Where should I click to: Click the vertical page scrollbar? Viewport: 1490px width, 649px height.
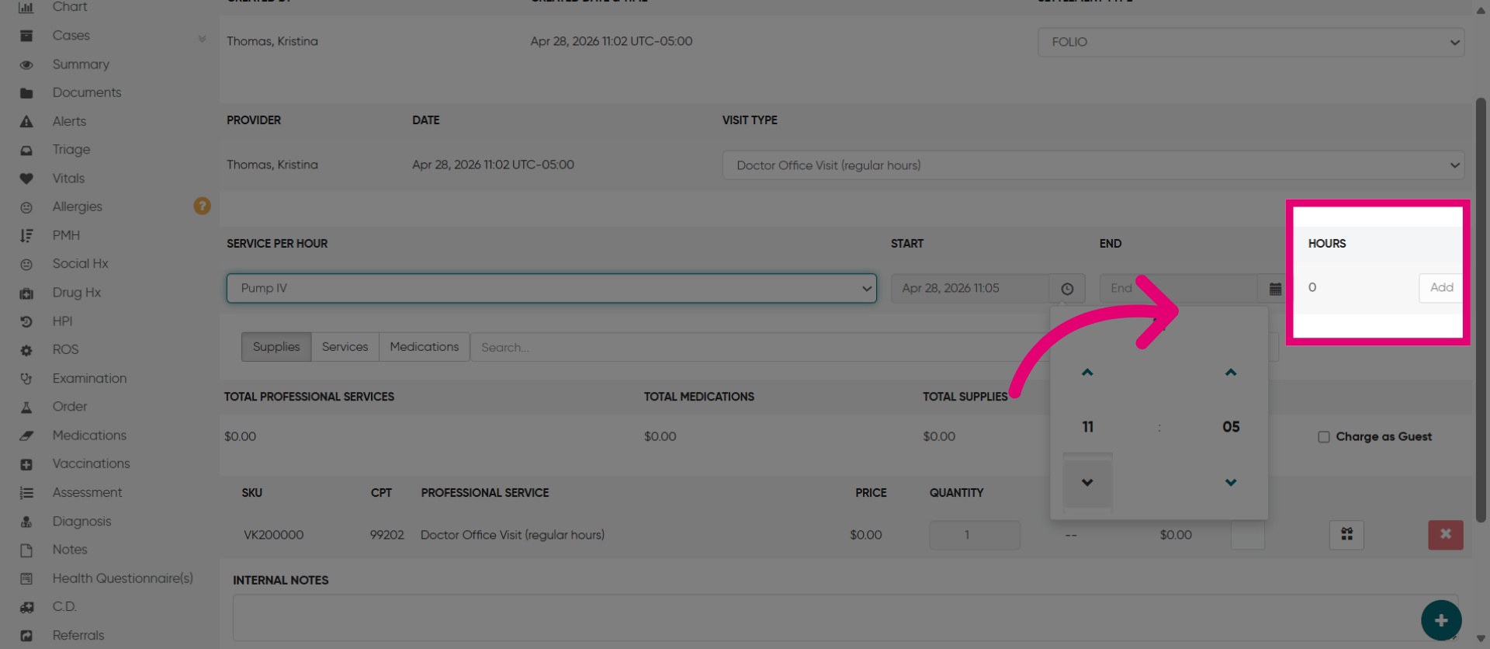tap(1481, 311)
